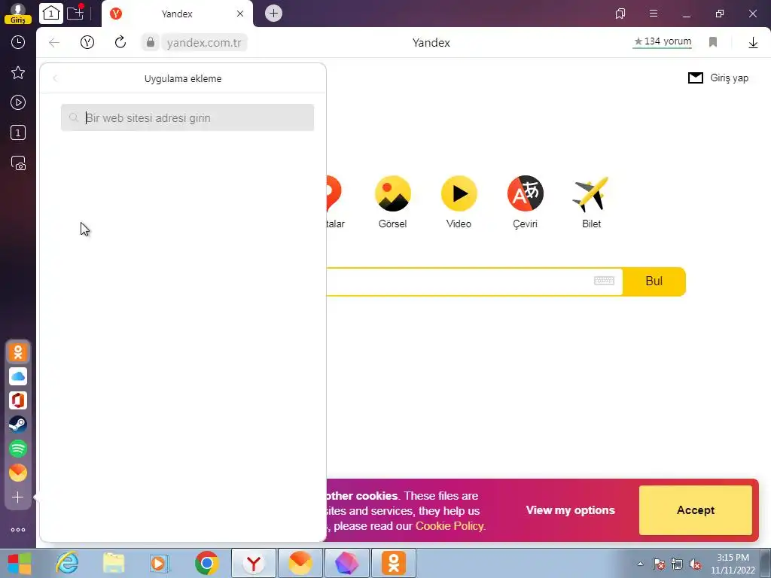Open Çeviri translate service
Image resolution: width=771 pixels, height=578 pixels.
pos(525,202)
